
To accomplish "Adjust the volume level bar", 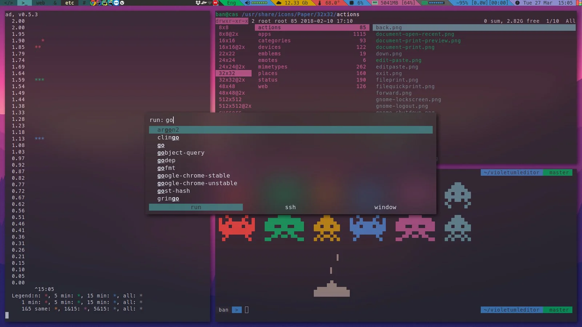I will click(260, 3).
